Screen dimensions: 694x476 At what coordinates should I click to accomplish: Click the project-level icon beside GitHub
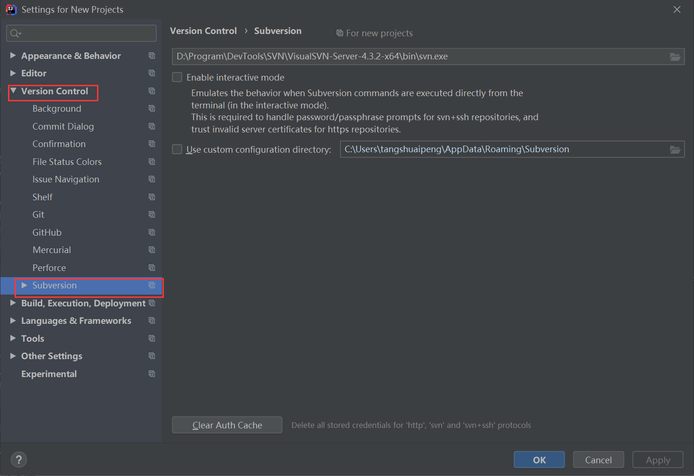[x=152, y=232]
